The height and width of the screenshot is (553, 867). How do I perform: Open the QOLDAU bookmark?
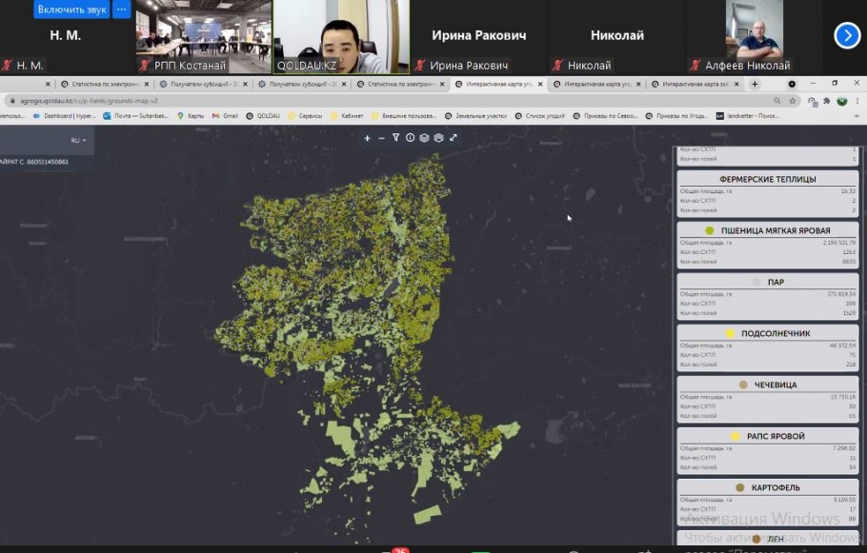point(263,116)
